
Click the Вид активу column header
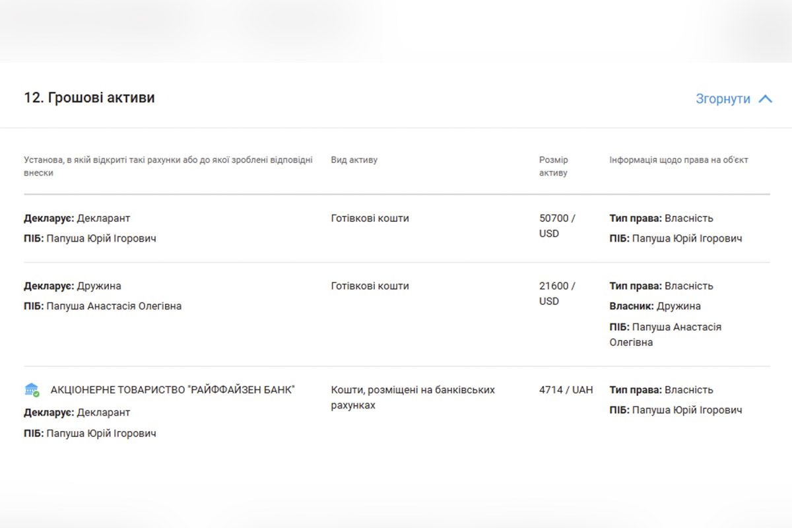[354, 160]
